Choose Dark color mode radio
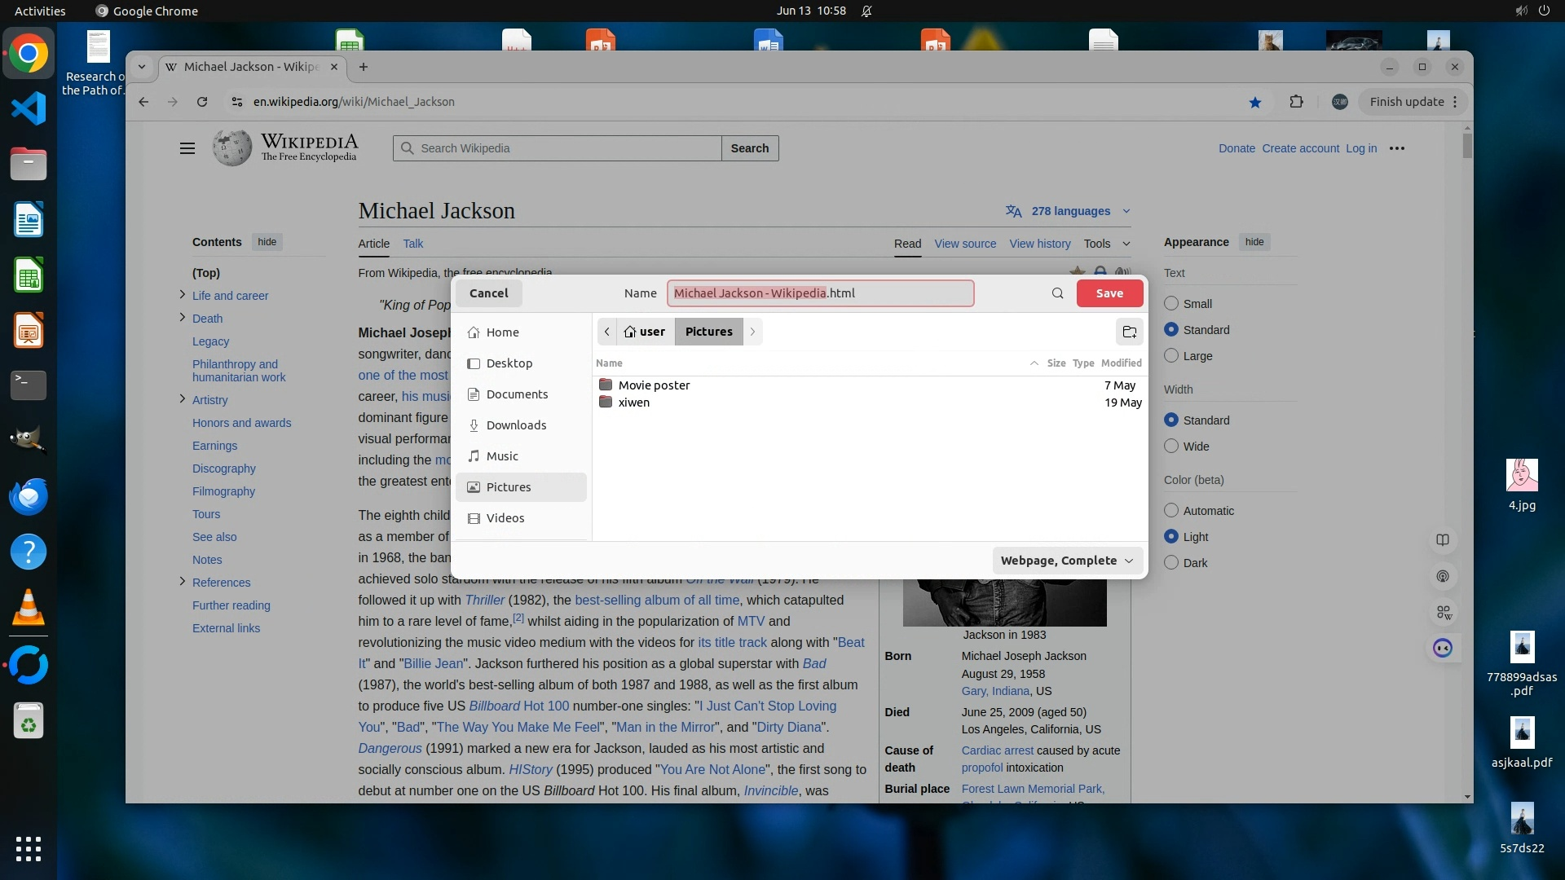 (x=1171, y=563)
